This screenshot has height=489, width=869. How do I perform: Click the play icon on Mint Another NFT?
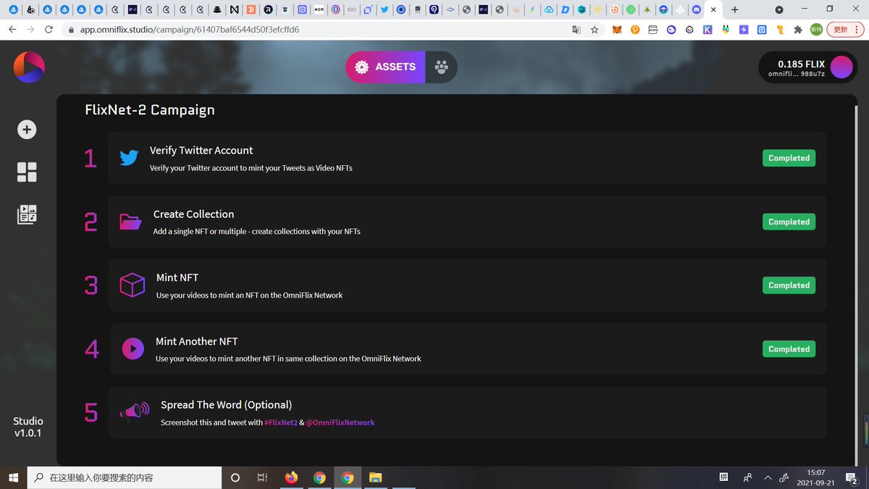(133, 348)
